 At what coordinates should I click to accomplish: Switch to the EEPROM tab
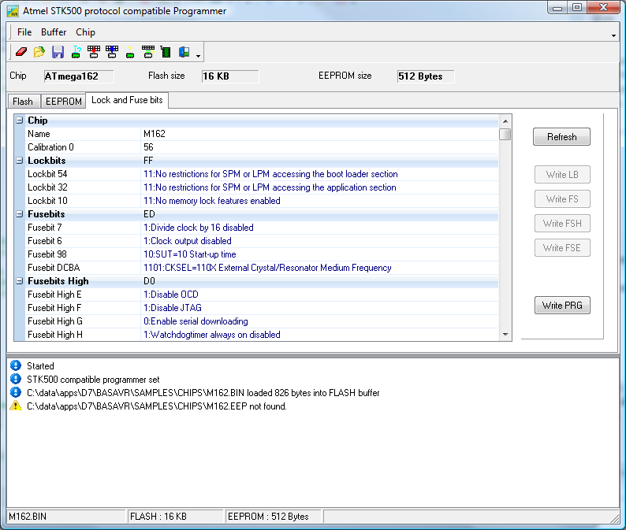(64, 102)
